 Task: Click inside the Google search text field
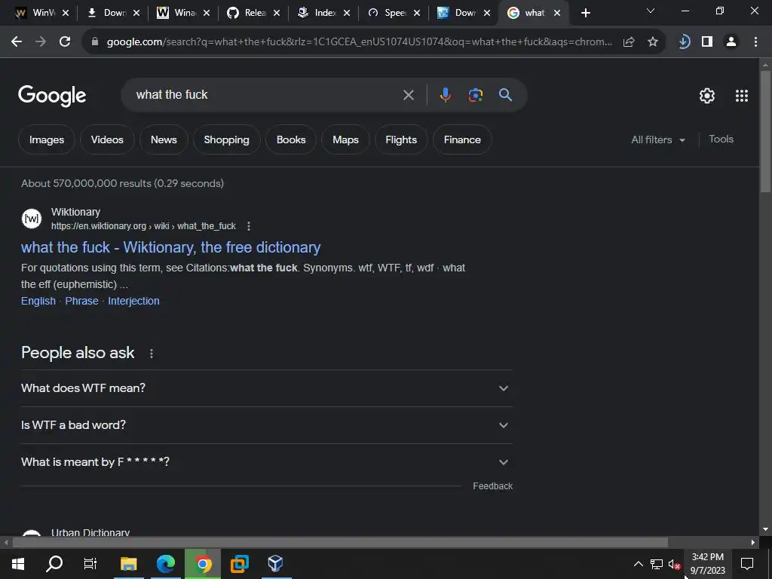tap(266, 95)
